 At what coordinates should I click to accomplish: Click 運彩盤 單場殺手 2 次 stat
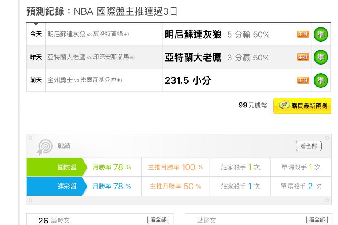click(301, 186)
